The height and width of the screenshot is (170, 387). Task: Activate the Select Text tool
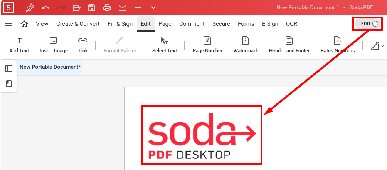click(164, 45)
